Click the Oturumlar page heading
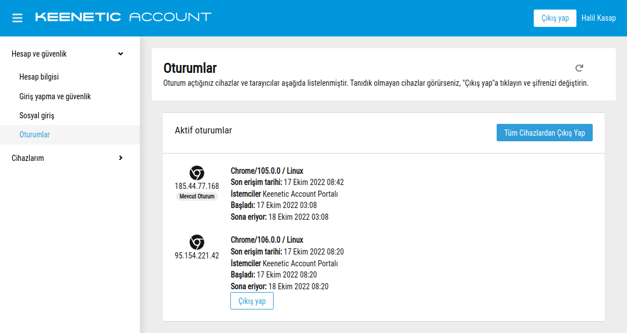Viewport: 627px width, 333px height. point(190,68)
